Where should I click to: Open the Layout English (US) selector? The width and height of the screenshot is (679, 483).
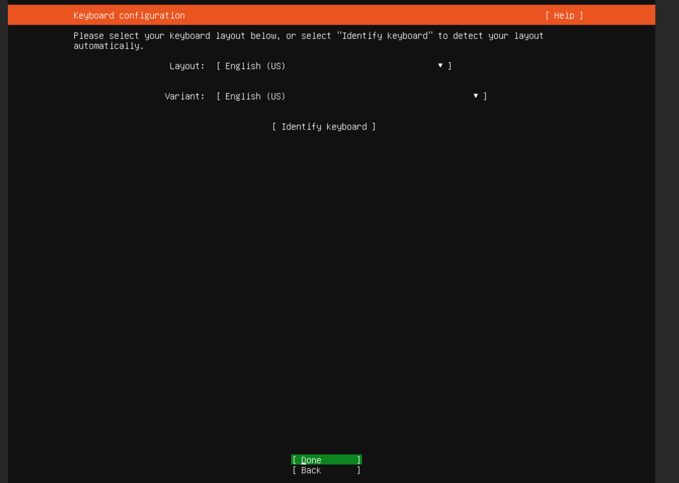point(255,66)
